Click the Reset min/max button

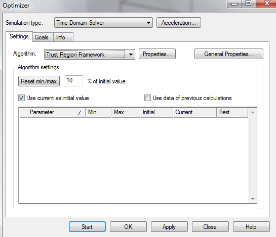(39, 81)
